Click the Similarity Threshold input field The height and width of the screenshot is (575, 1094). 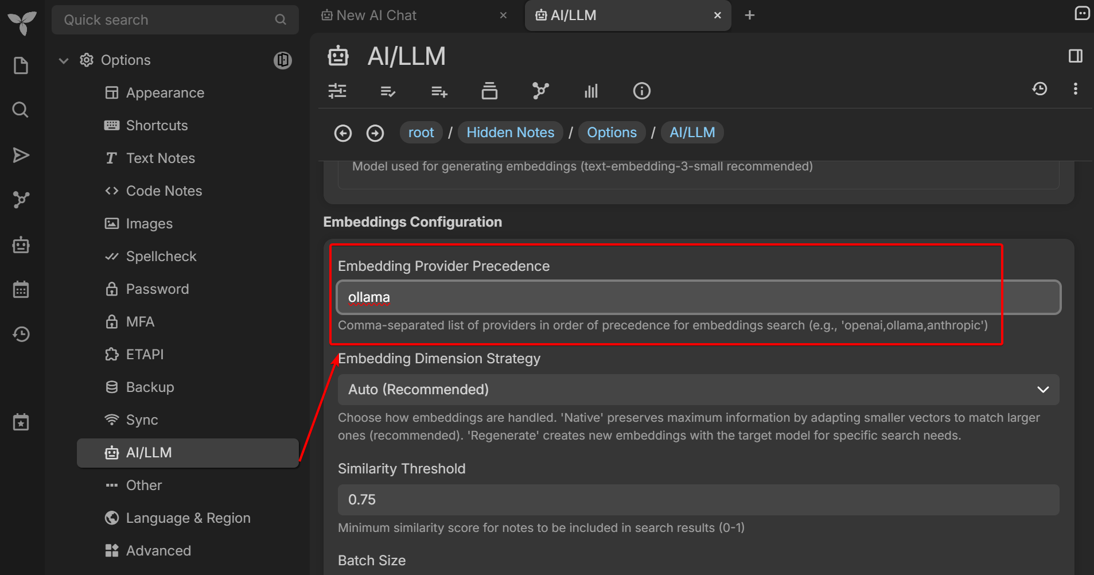click(698, 500)
